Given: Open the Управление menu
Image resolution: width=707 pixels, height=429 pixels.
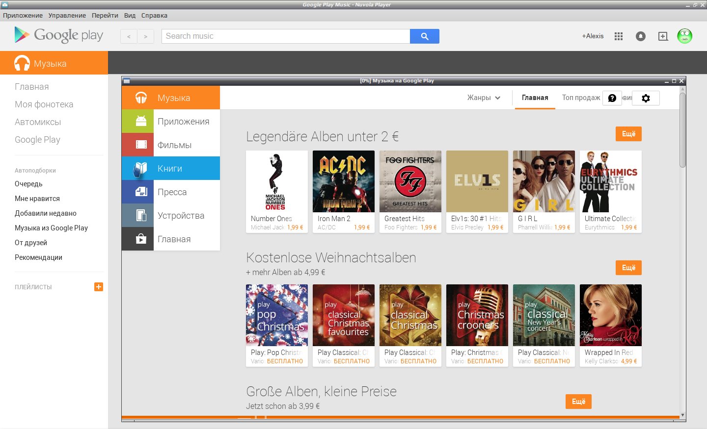Looking at the screenshot, I should (67, 15).
